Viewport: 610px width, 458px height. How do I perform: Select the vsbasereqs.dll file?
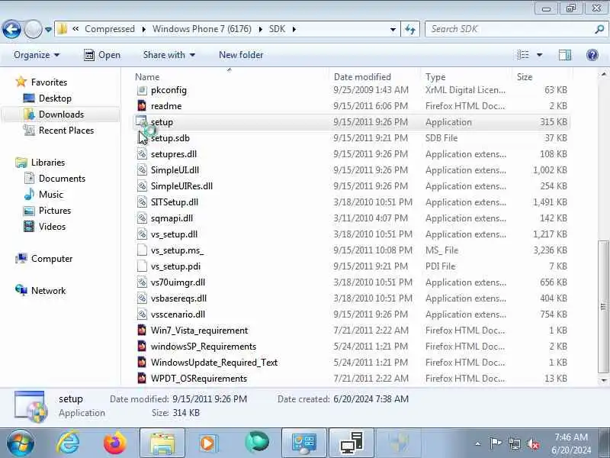178,298
